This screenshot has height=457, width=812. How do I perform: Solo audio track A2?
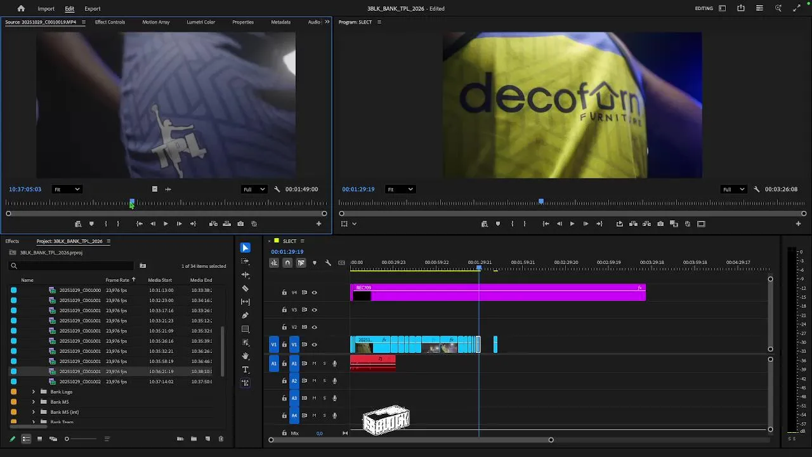[324, 381]
